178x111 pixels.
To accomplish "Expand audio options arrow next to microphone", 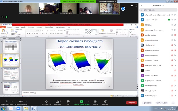I will (12, 102).
